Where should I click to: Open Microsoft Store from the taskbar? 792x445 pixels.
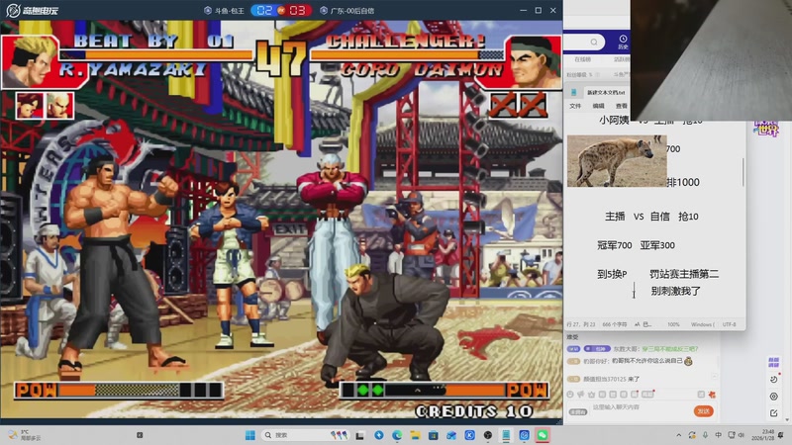click(x=433, y=435)
